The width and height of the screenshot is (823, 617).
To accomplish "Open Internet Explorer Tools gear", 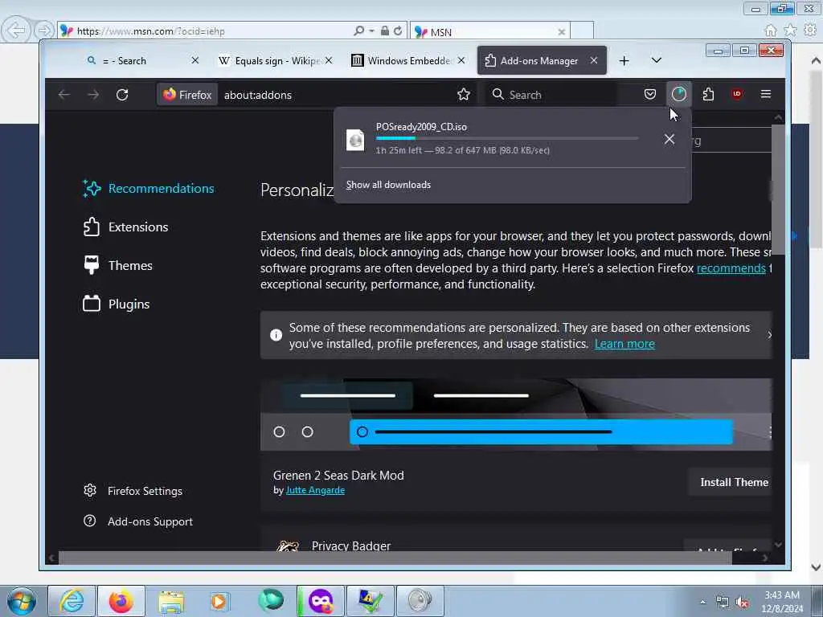I will pyautogui.click(x=810, y=31).
